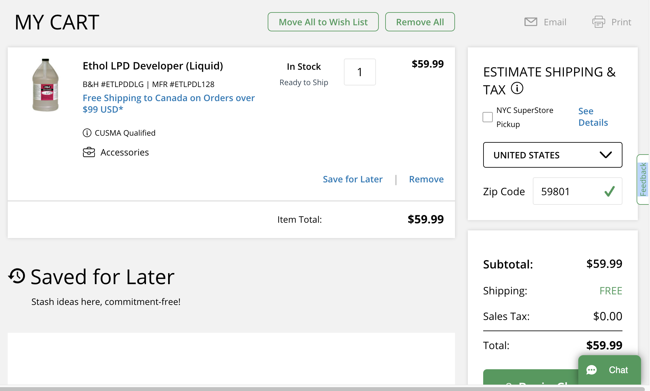Image resolution: width=650 pixels, height=391 pixels.
Task: Open the Accessories link
Action: pyautogui.click(x=125, y=152)
